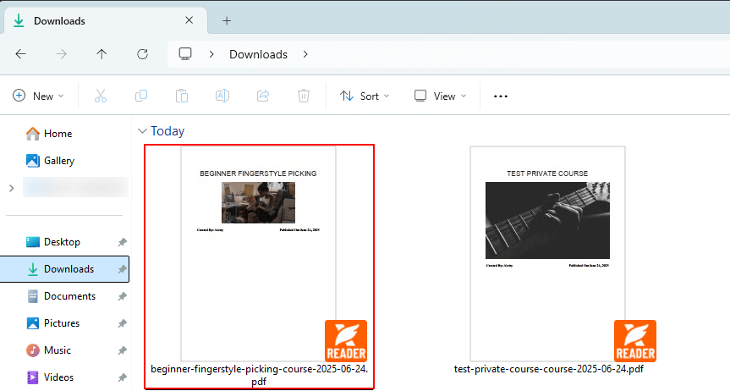The height and width of the screenshot is (391, 730).
Task: Click the pin icon beside Downloads
Action: (122, 269)
